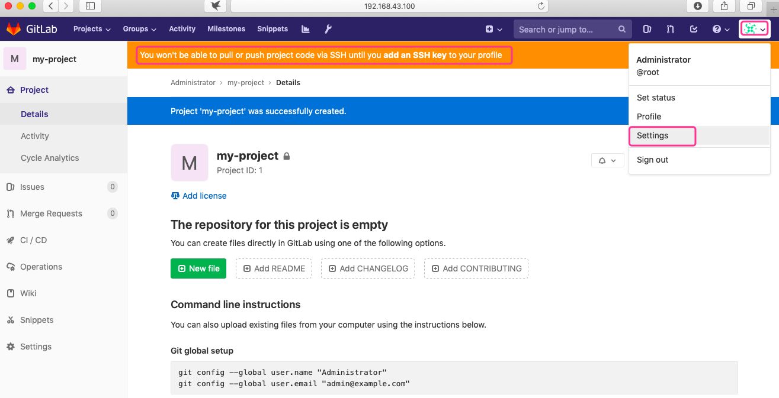Viewport: 779px width, 398px height.
Task: Select Details in the sidebar
Action: (x=63, y=114)
